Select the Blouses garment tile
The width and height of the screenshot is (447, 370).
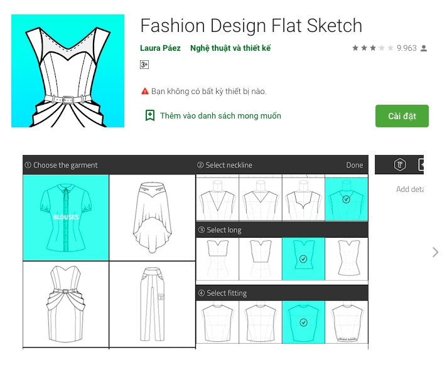[x=66, y=218]
